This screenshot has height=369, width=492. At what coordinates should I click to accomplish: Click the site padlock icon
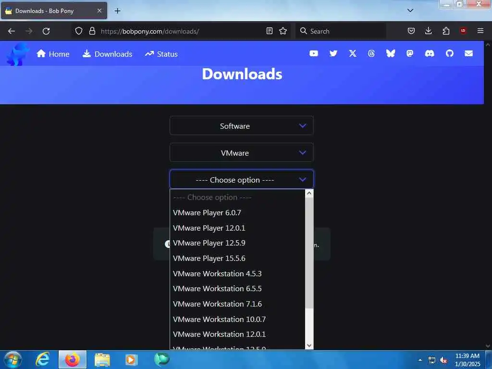(92, 31)
